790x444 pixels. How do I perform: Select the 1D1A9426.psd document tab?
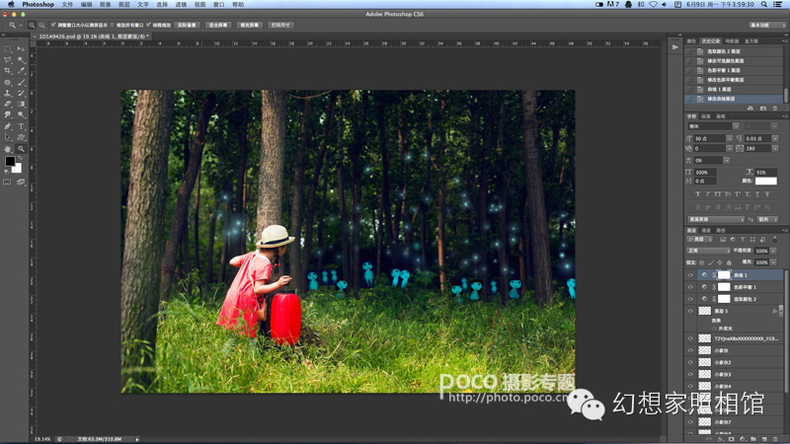[92, 37]
